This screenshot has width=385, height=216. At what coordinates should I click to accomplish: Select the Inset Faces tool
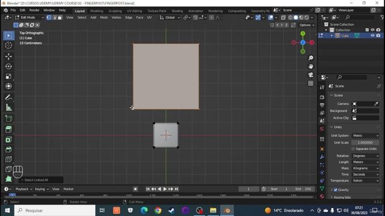coord(8,139)
